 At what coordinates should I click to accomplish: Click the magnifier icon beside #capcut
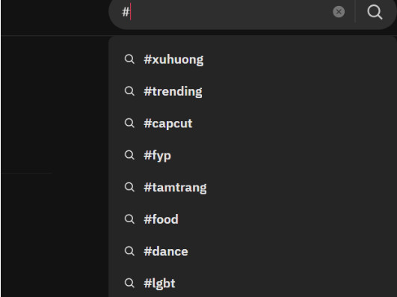129,123
